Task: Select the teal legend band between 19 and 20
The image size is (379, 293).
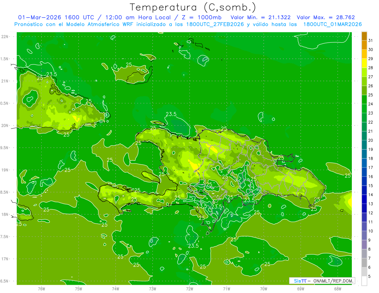Action: (364, 145)
